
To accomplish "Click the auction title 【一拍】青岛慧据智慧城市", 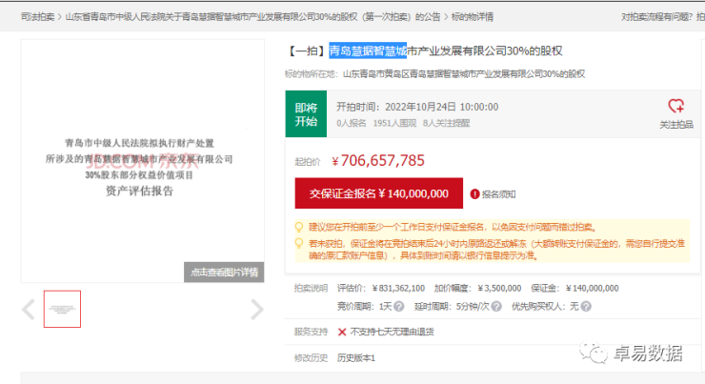I will pyautogui.click(x=424, y=51).
